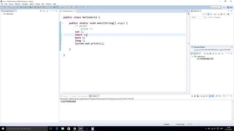Toggle Hide Non-Public Members green dot in Outline

coord(216,53)
